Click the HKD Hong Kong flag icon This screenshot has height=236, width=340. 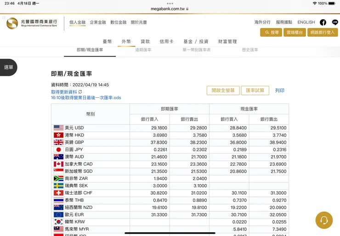click(x=58, y=135)
